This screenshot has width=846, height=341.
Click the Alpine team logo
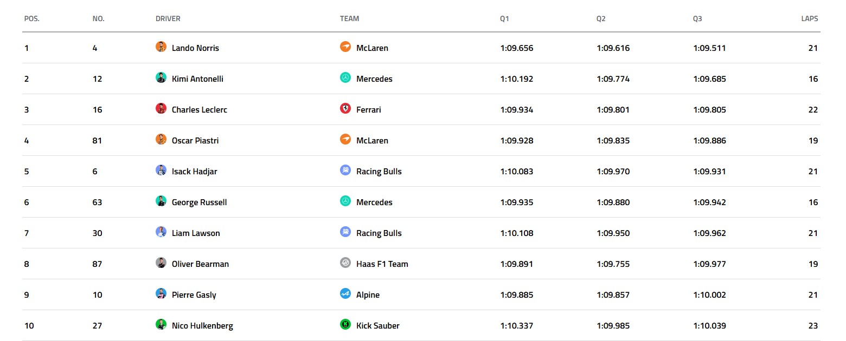tap(345, 294)
